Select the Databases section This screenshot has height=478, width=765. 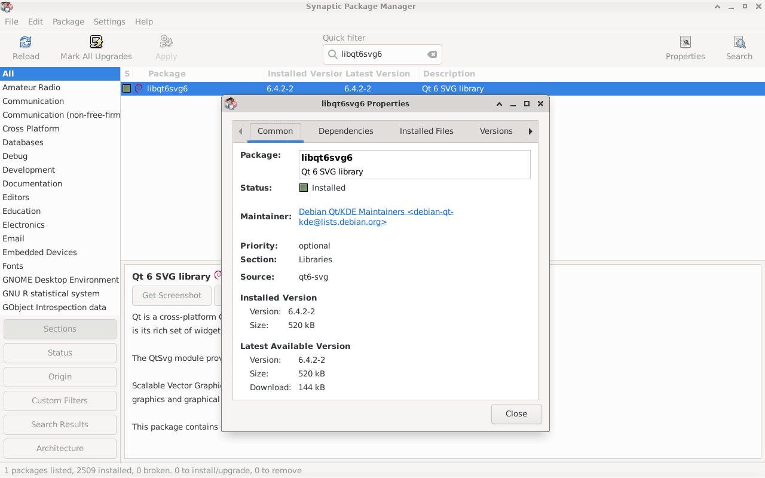[60, 142]
